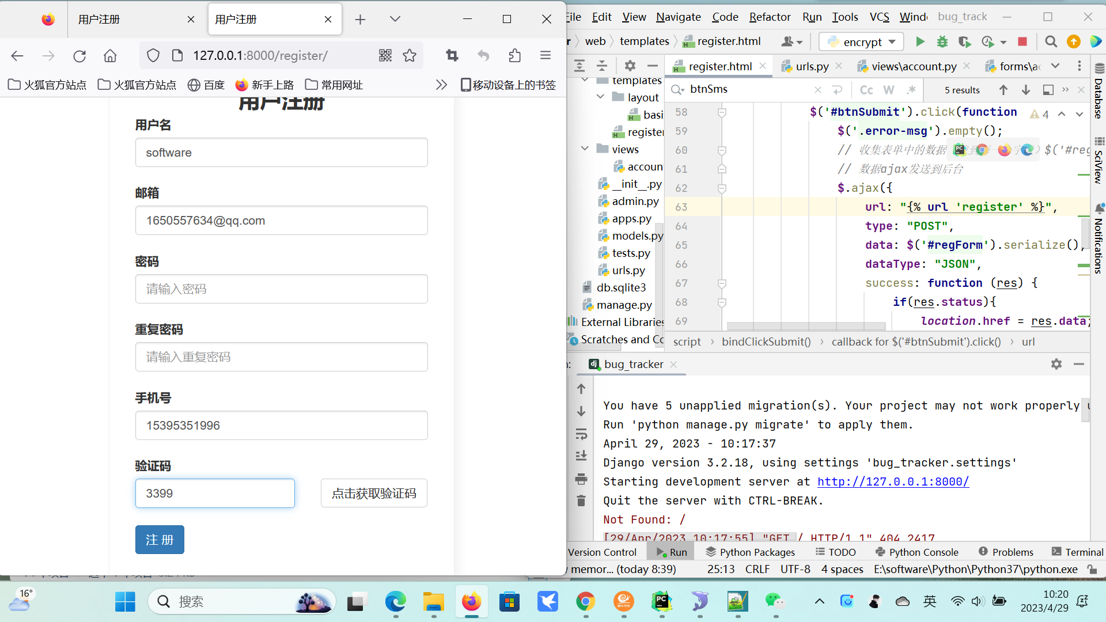The image size is (1106, 622).
Task: Open Run tool window settings gear
Action: click(1056, 364)
